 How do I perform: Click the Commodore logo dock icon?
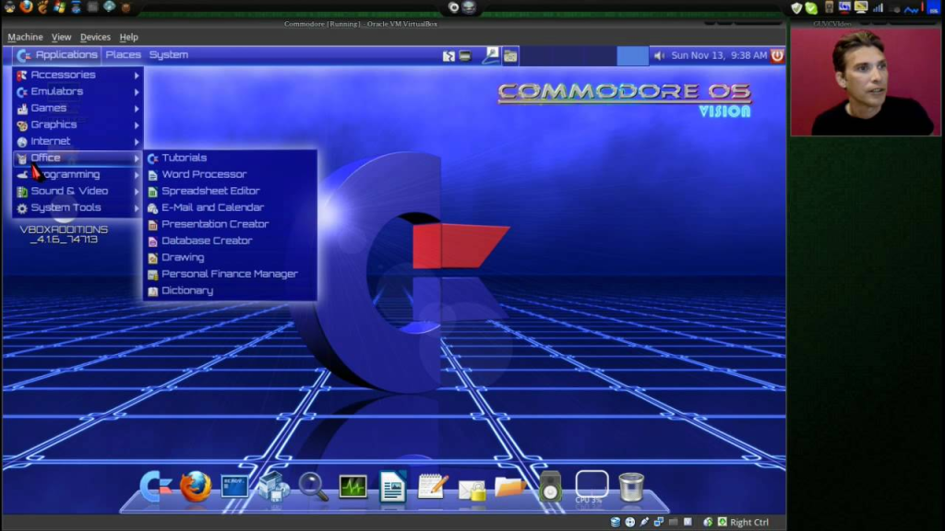tap(155, 487)
